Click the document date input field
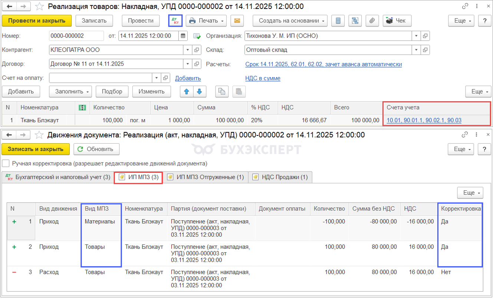The height and width of the screenshot is (299, 493). [149, 36]
